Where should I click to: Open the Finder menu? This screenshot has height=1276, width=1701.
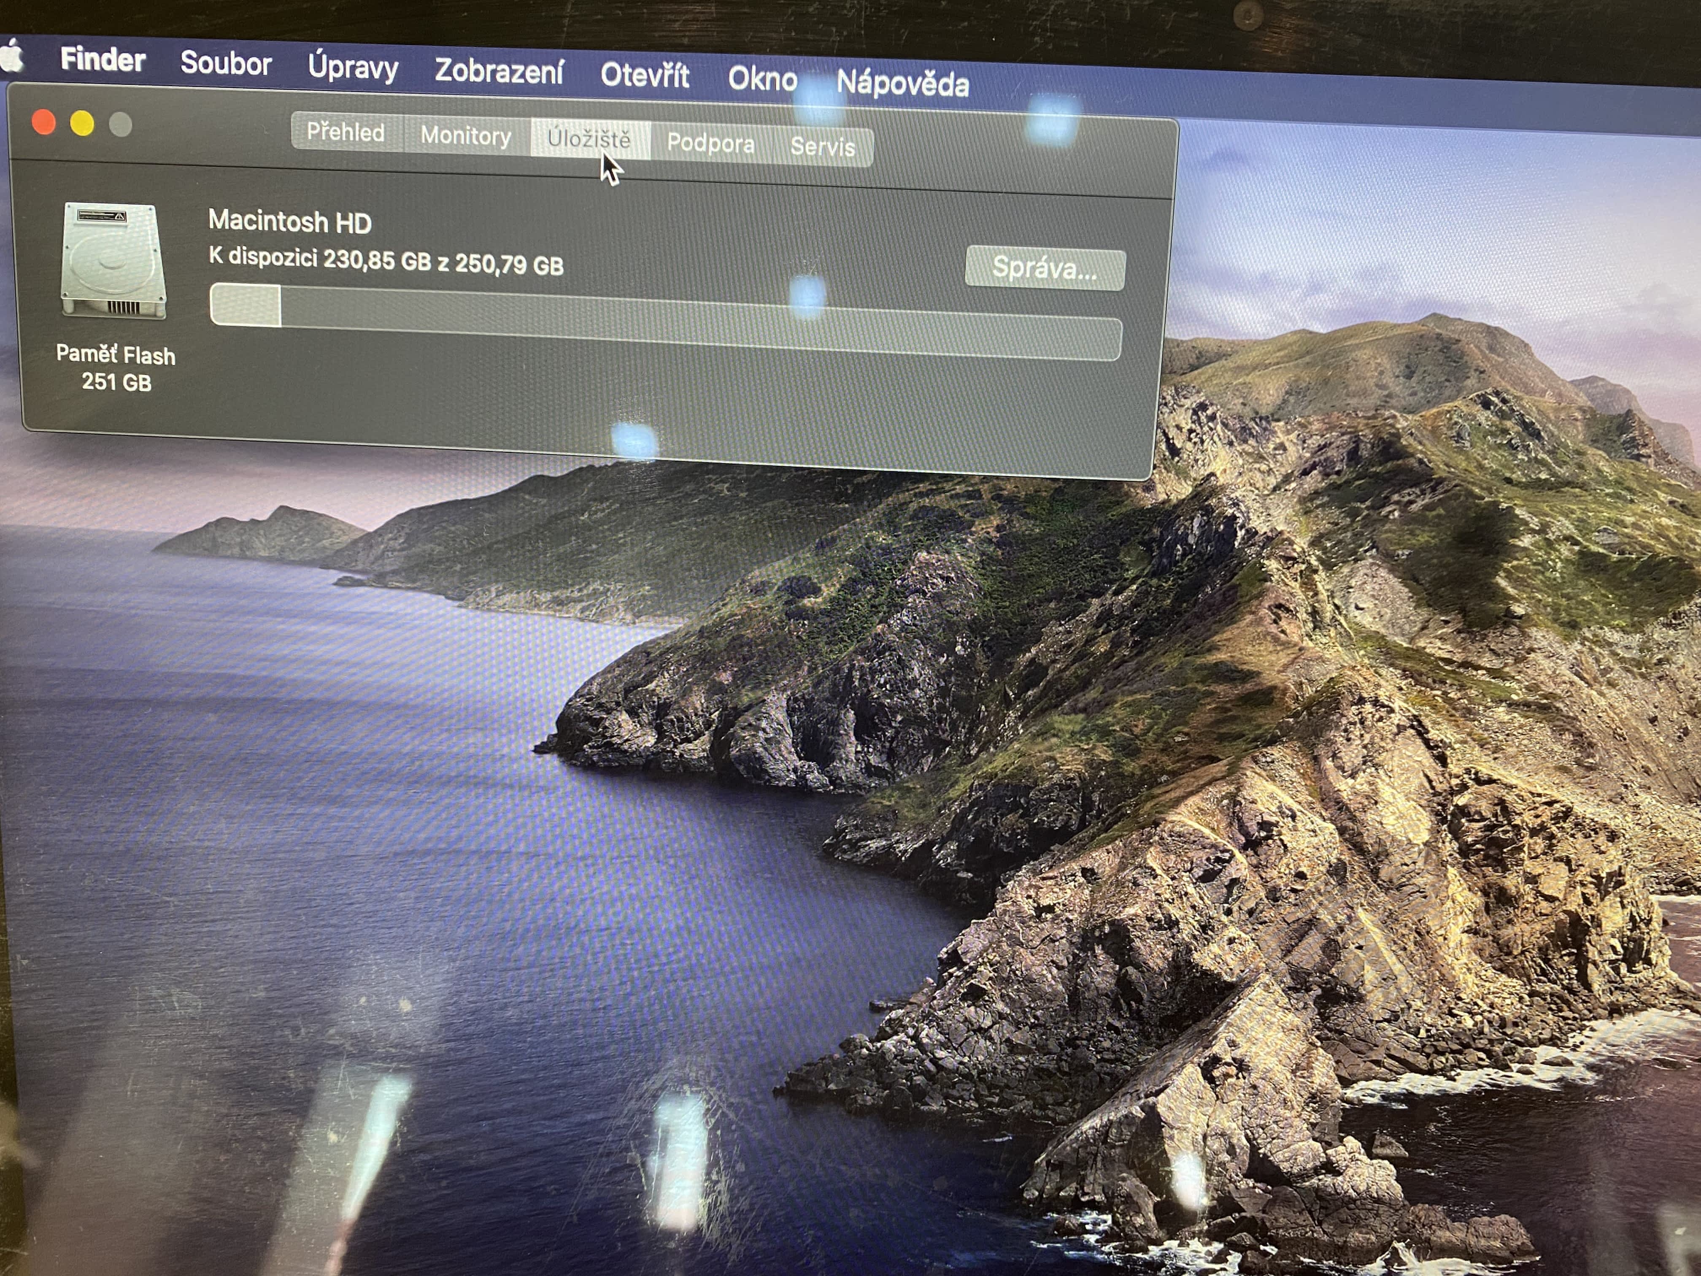pyautogui.click(x=102, y=59)
